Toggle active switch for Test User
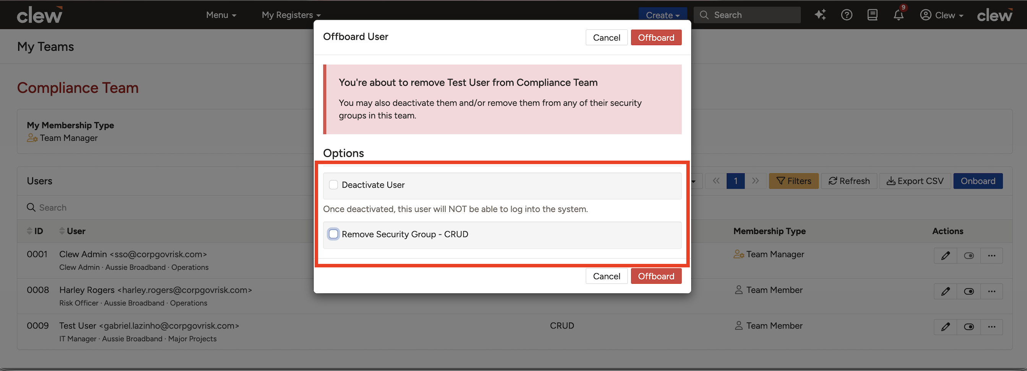Screen dimensions: 1027x371 (968, 327)
